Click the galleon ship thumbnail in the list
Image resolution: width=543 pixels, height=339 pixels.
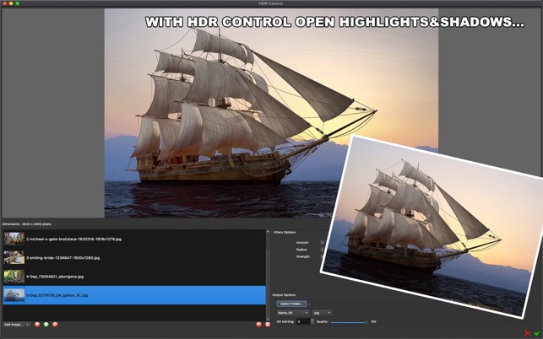[x=14, y=295]
